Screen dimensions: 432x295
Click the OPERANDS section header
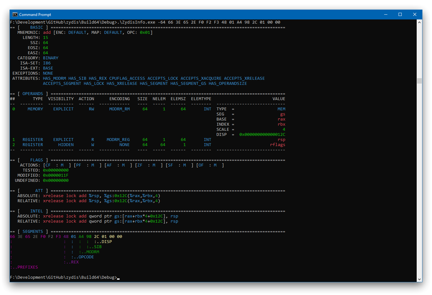coord(33,94)
